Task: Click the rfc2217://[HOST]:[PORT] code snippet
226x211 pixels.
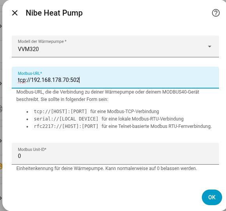Action: point(66,126)
